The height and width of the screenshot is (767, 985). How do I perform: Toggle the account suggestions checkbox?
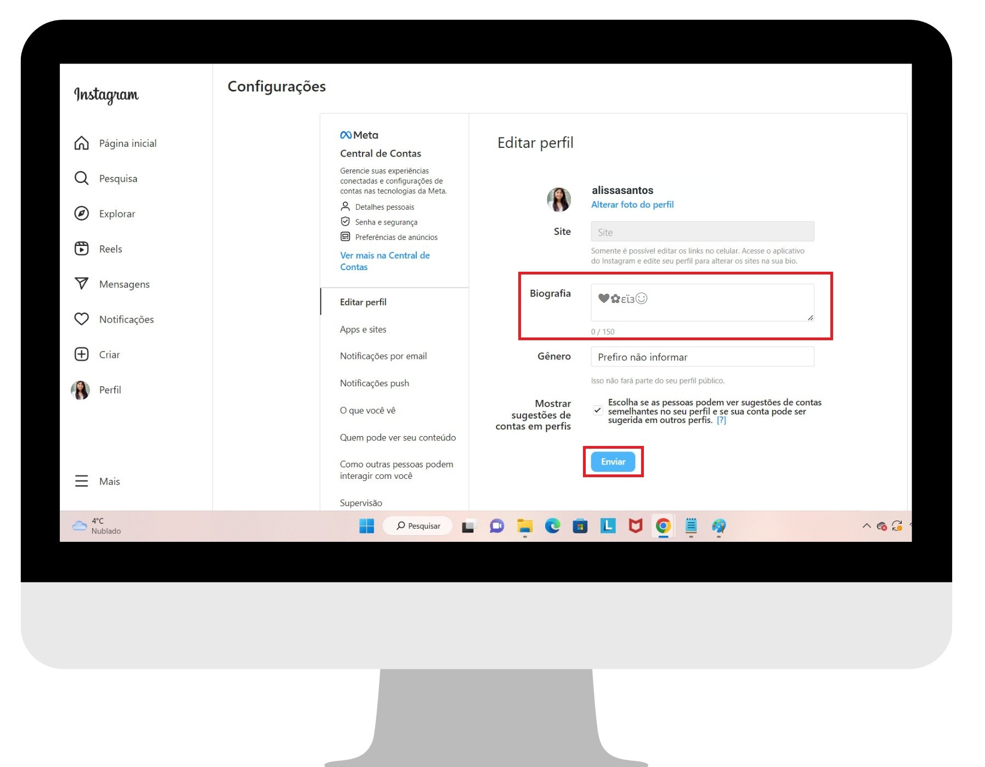(598, 410)
